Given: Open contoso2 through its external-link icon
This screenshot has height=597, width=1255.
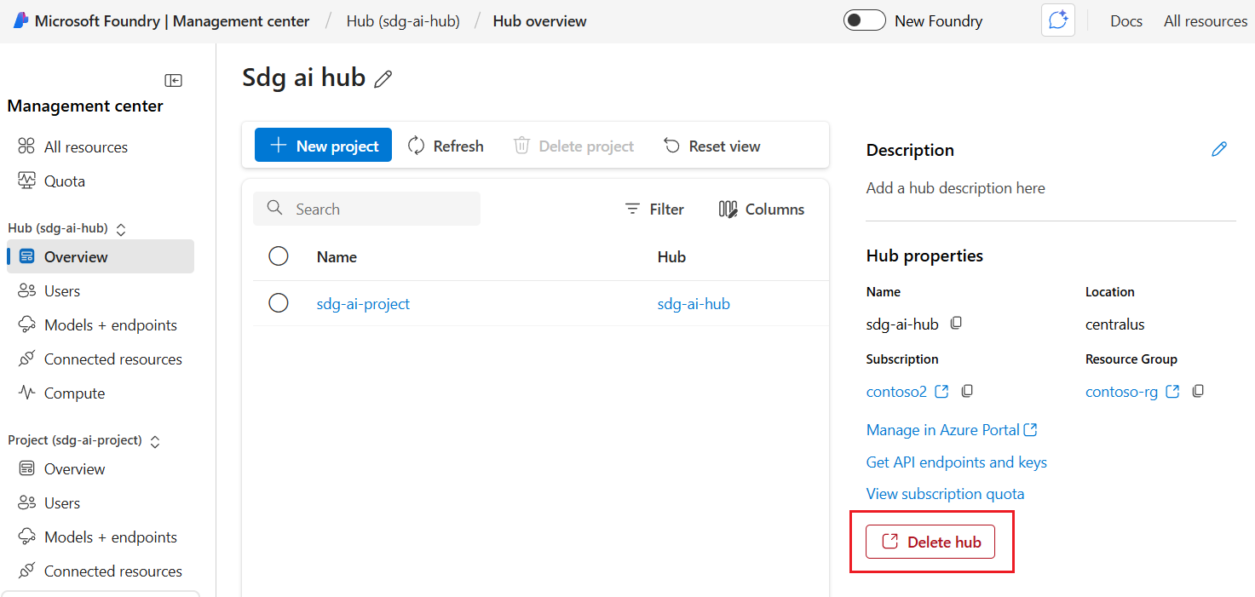Looking at the screenshot, I should [x=941, y=391].
